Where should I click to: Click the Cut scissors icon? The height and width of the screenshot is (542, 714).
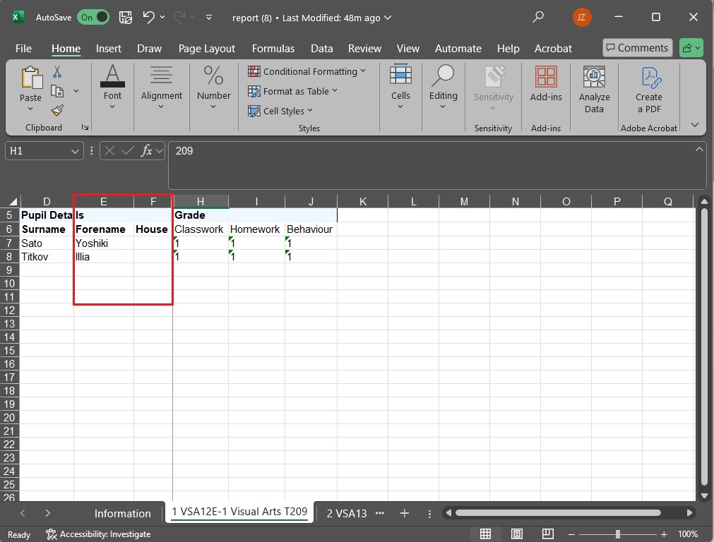[x=57, y=72]
